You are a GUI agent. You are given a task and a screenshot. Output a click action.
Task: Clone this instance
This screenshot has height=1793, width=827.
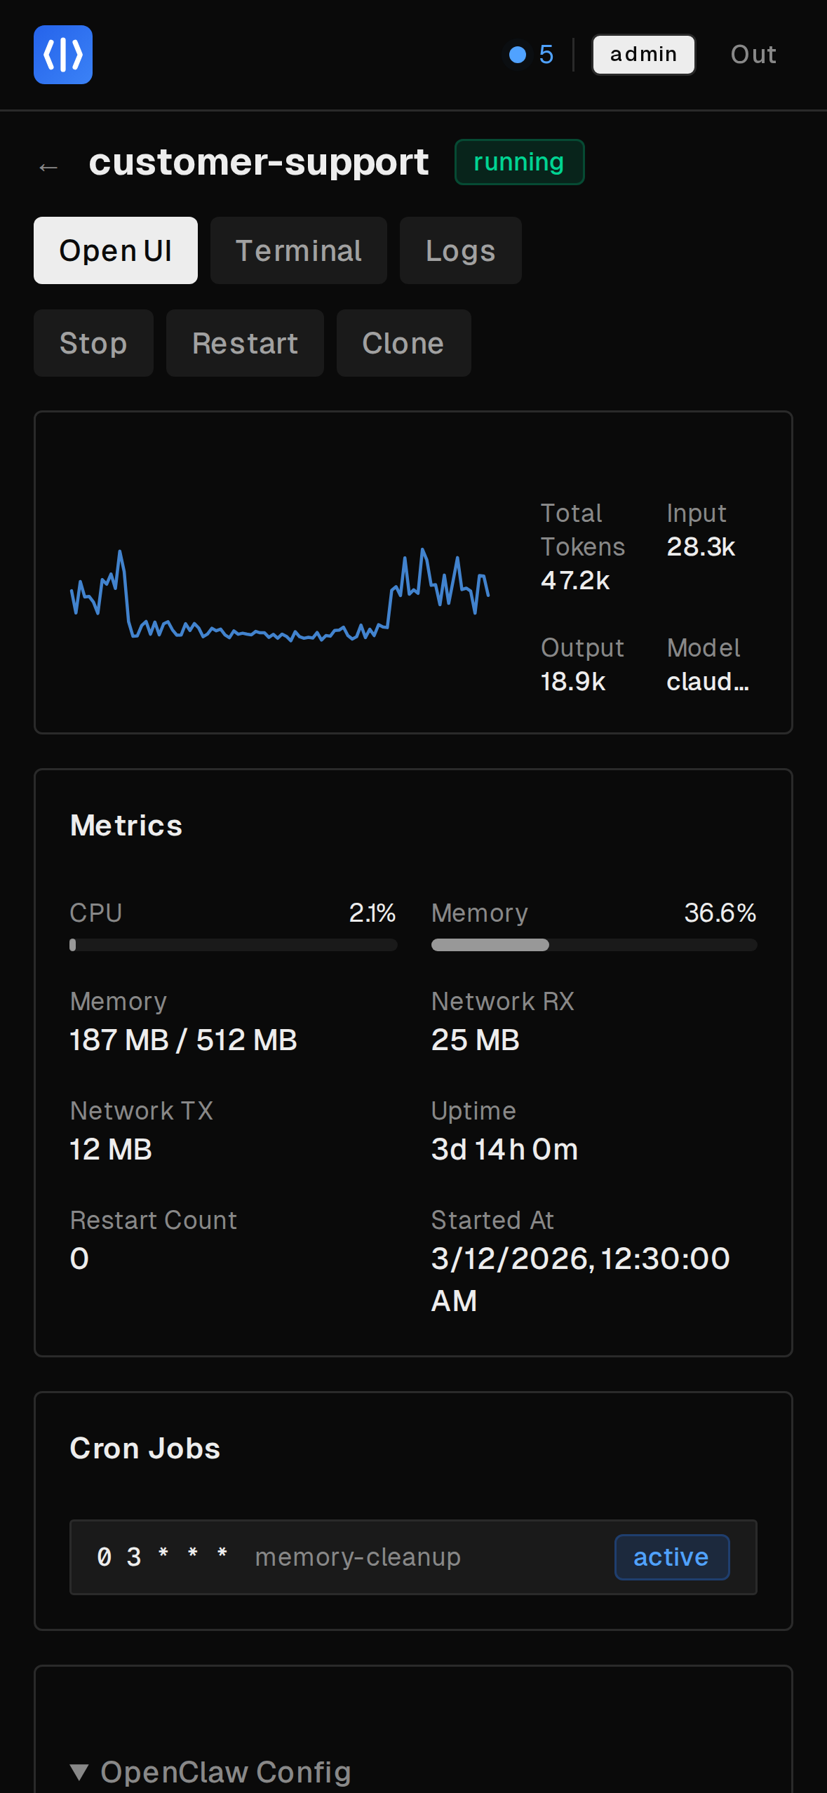(403, 343)
